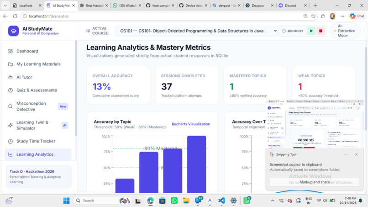The height and width of the screenshot is (207, 368).
Task: Click the Dashboard grid icon
Action: click(x=11, y=51)
